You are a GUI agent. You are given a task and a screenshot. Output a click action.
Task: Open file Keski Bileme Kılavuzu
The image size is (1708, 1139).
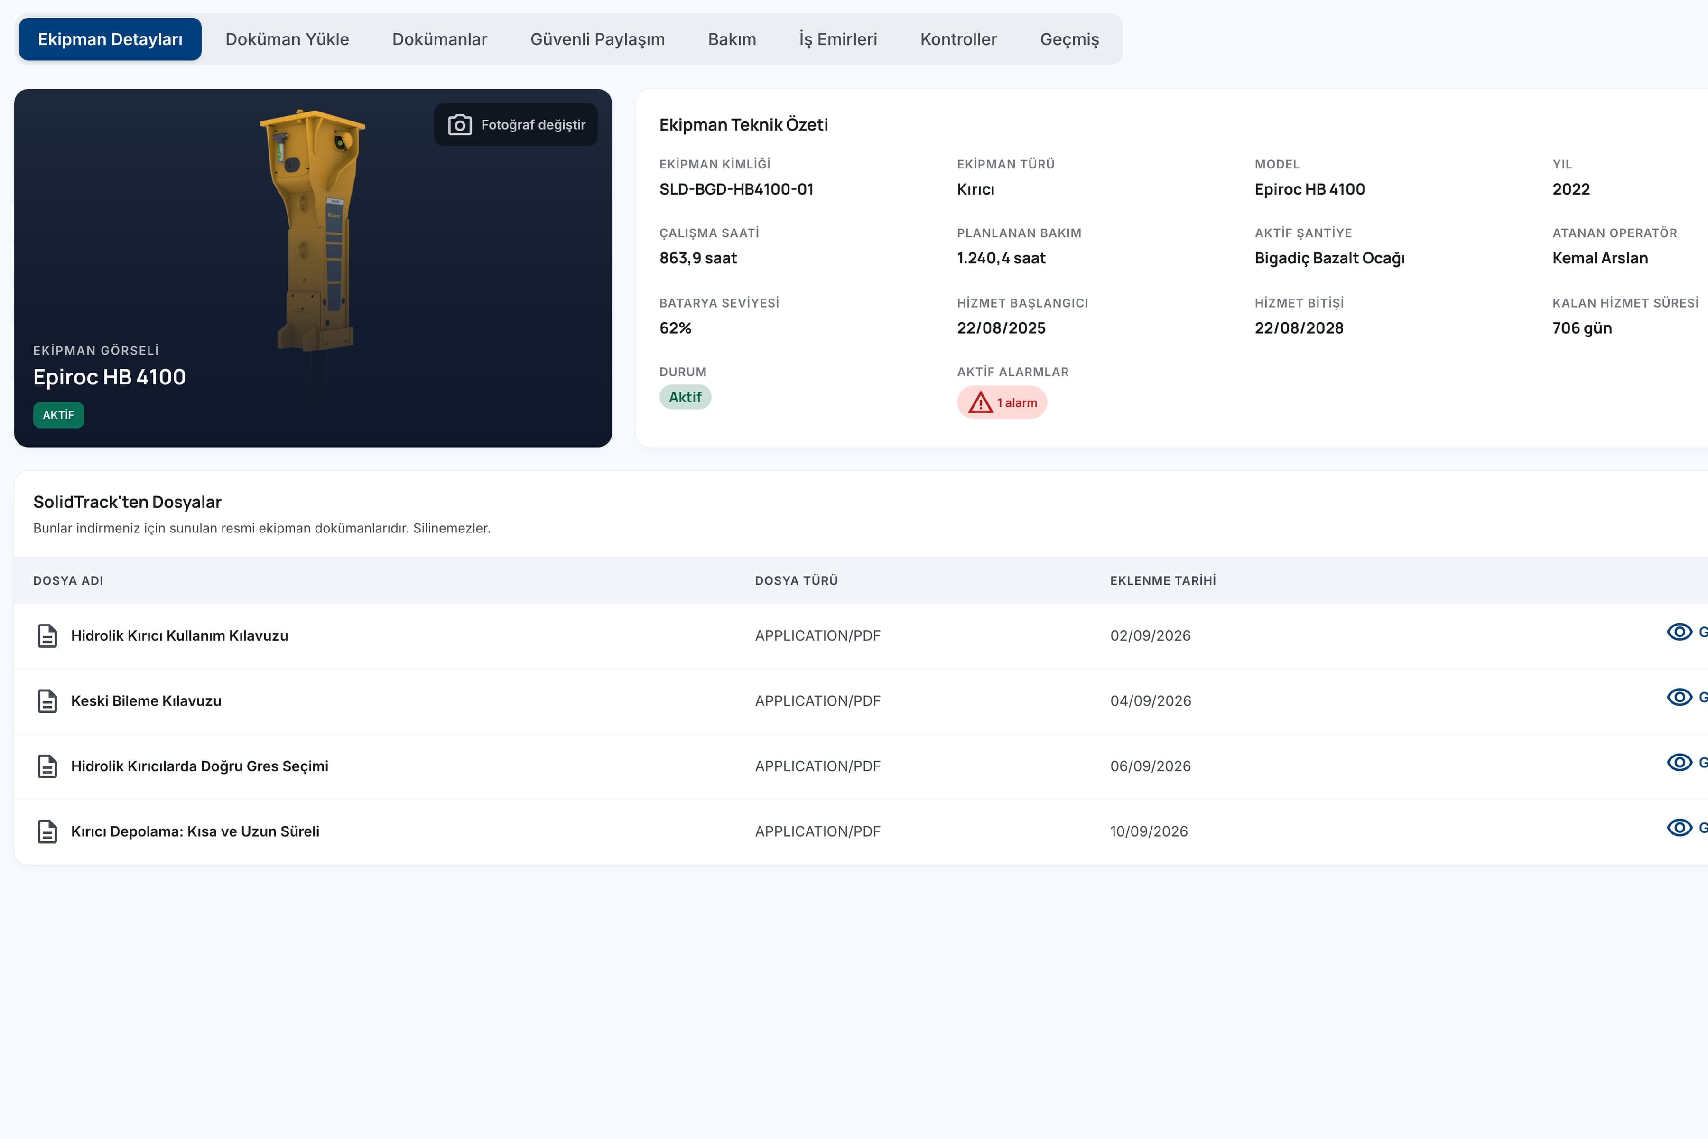[146, 701]
